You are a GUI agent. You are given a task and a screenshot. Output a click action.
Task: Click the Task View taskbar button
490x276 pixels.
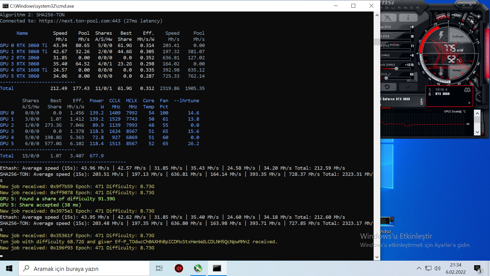pos(159,268)
